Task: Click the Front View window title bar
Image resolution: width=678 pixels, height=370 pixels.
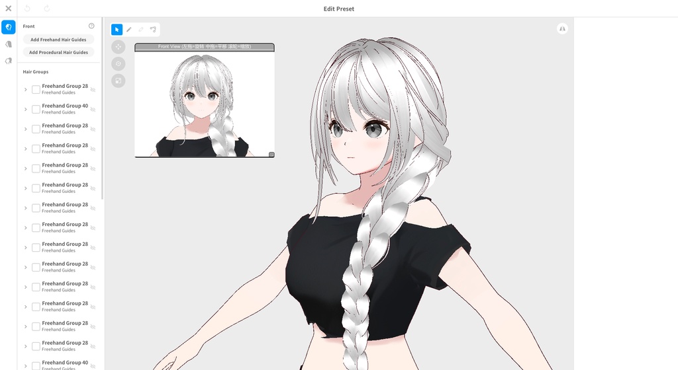Action: coord(205,46)
